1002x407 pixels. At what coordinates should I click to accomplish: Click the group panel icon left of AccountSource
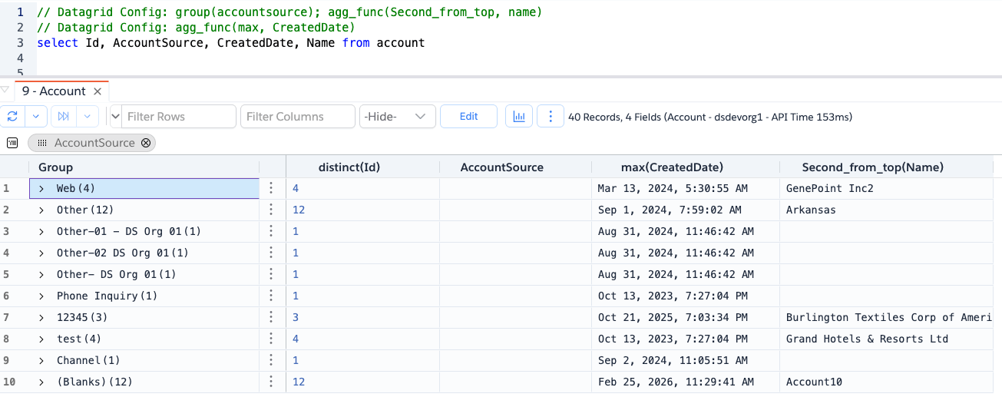coord(12,143)
